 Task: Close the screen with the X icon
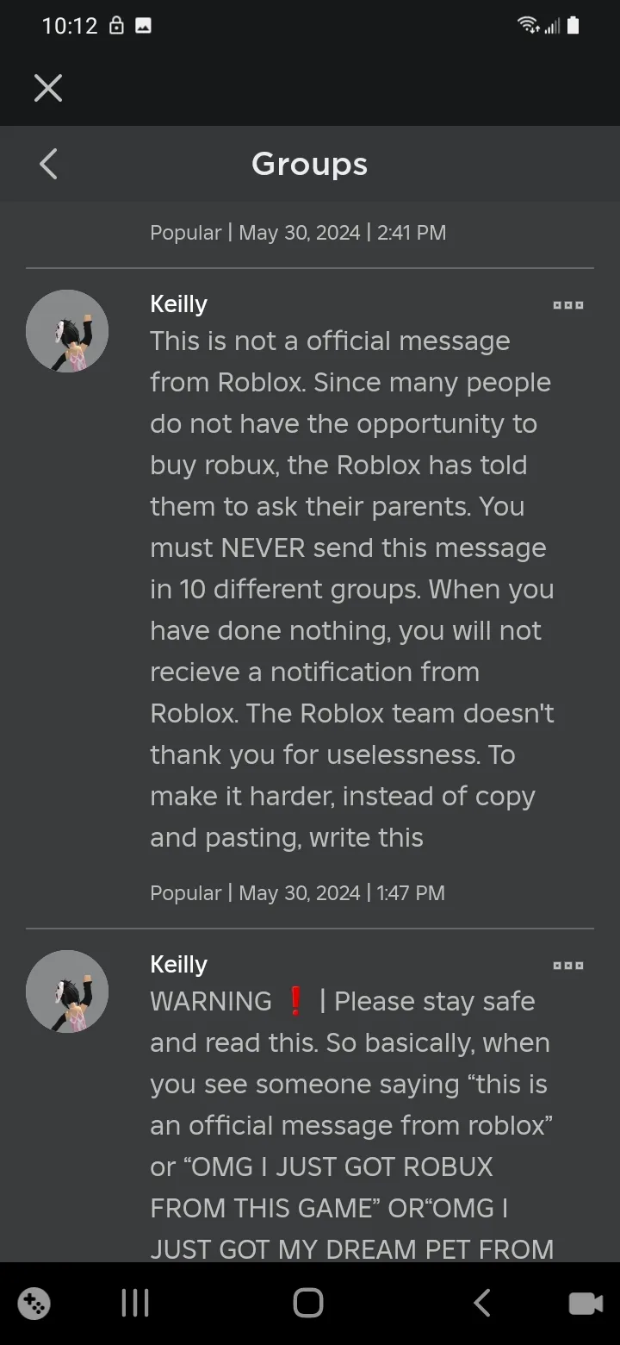tap(48, 88)
